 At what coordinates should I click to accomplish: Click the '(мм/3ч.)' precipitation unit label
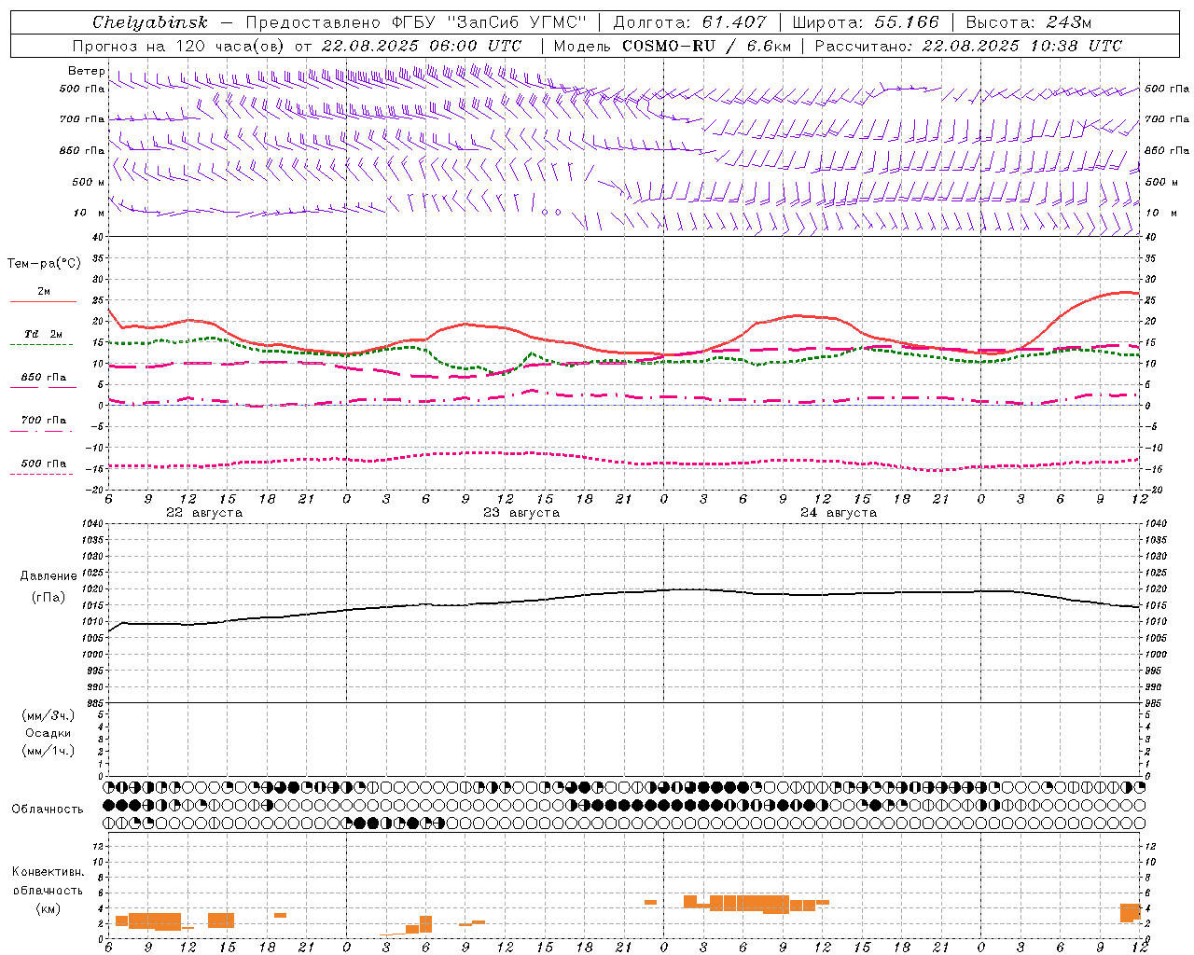49,715
